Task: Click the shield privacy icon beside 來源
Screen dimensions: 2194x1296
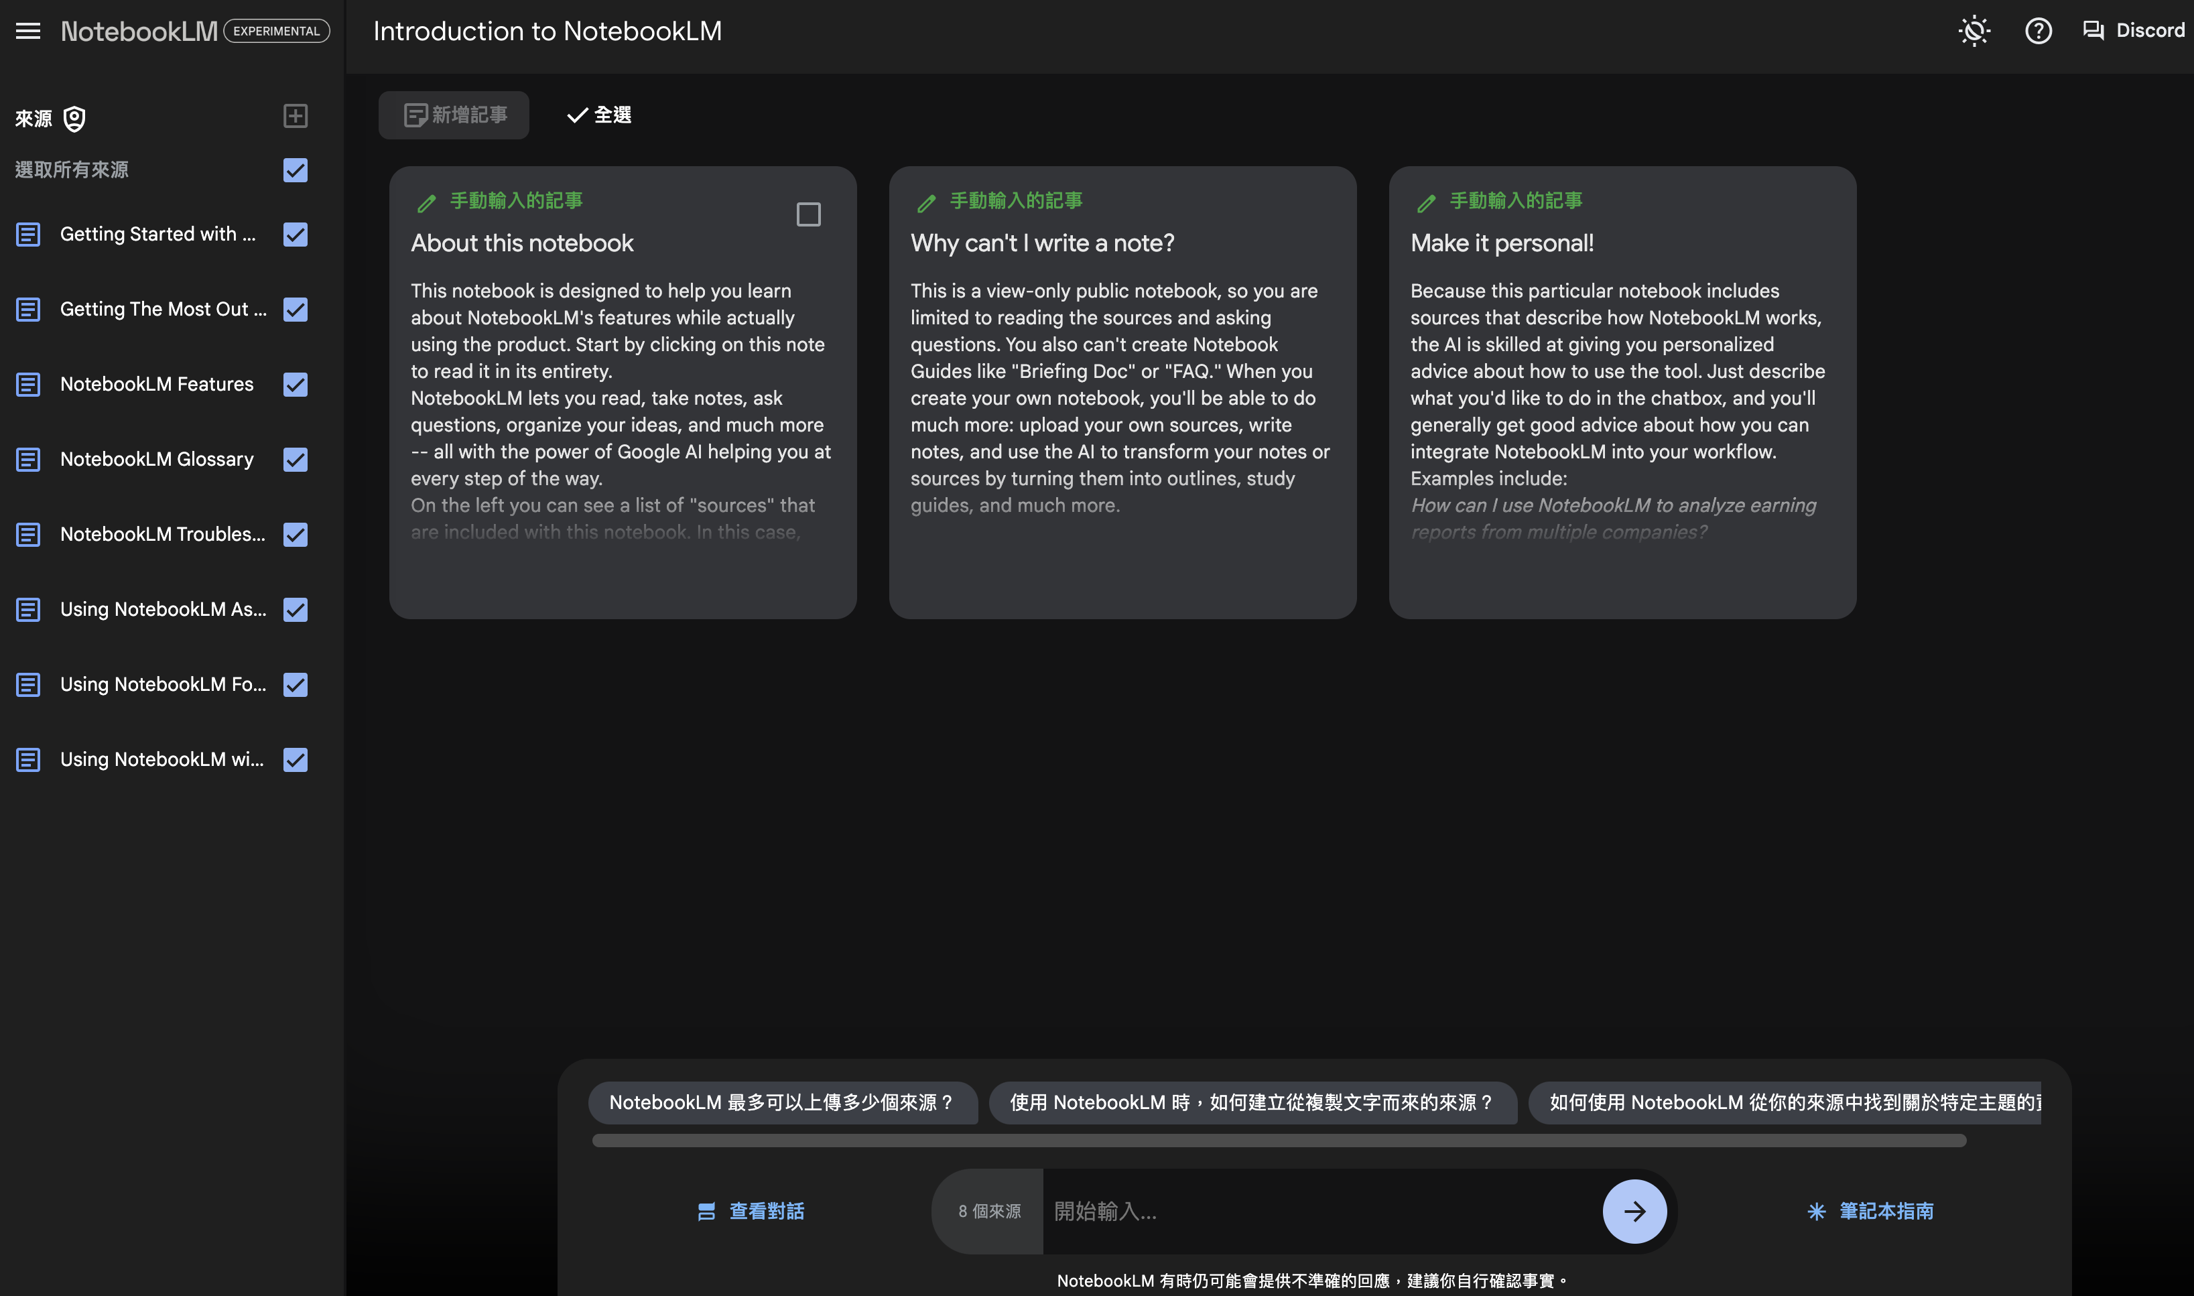Action: [75, 119]
